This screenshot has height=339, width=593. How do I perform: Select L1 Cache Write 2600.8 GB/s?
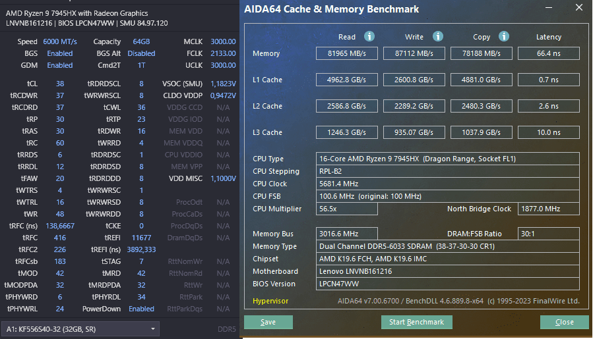click(x=414, y=80)
